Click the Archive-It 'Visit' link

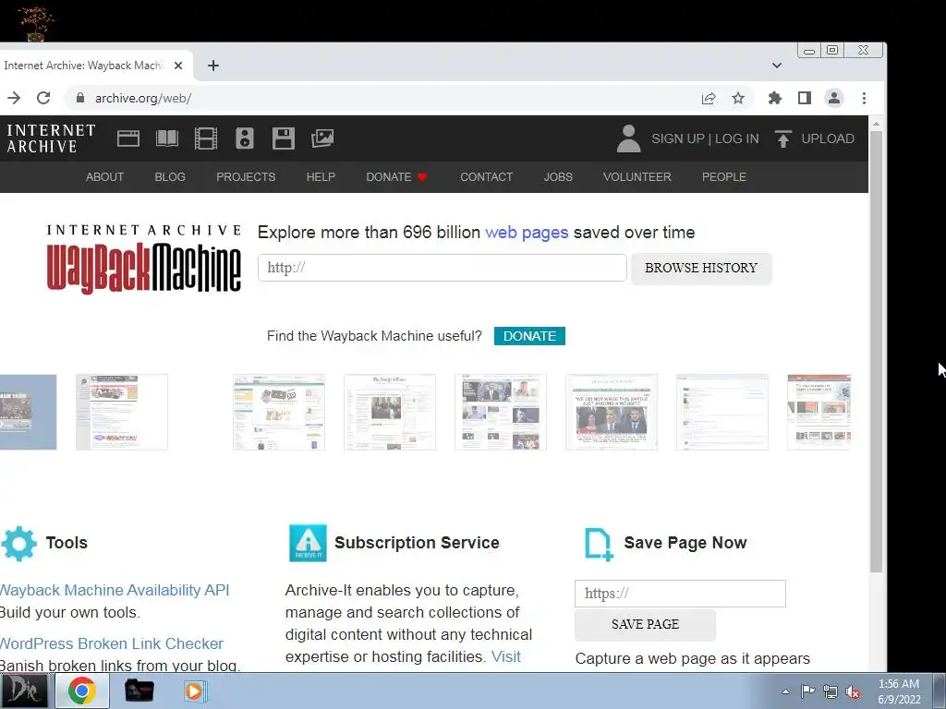pyautogui.click(x=505, y=656)
